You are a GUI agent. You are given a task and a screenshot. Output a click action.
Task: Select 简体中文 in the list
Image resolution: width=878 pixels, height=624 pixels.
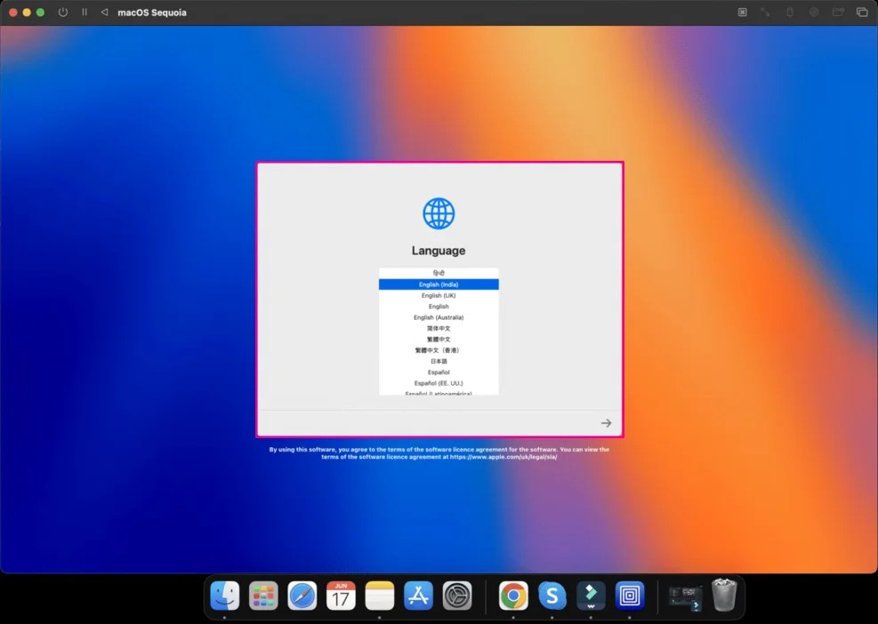(x=439, y=329)
